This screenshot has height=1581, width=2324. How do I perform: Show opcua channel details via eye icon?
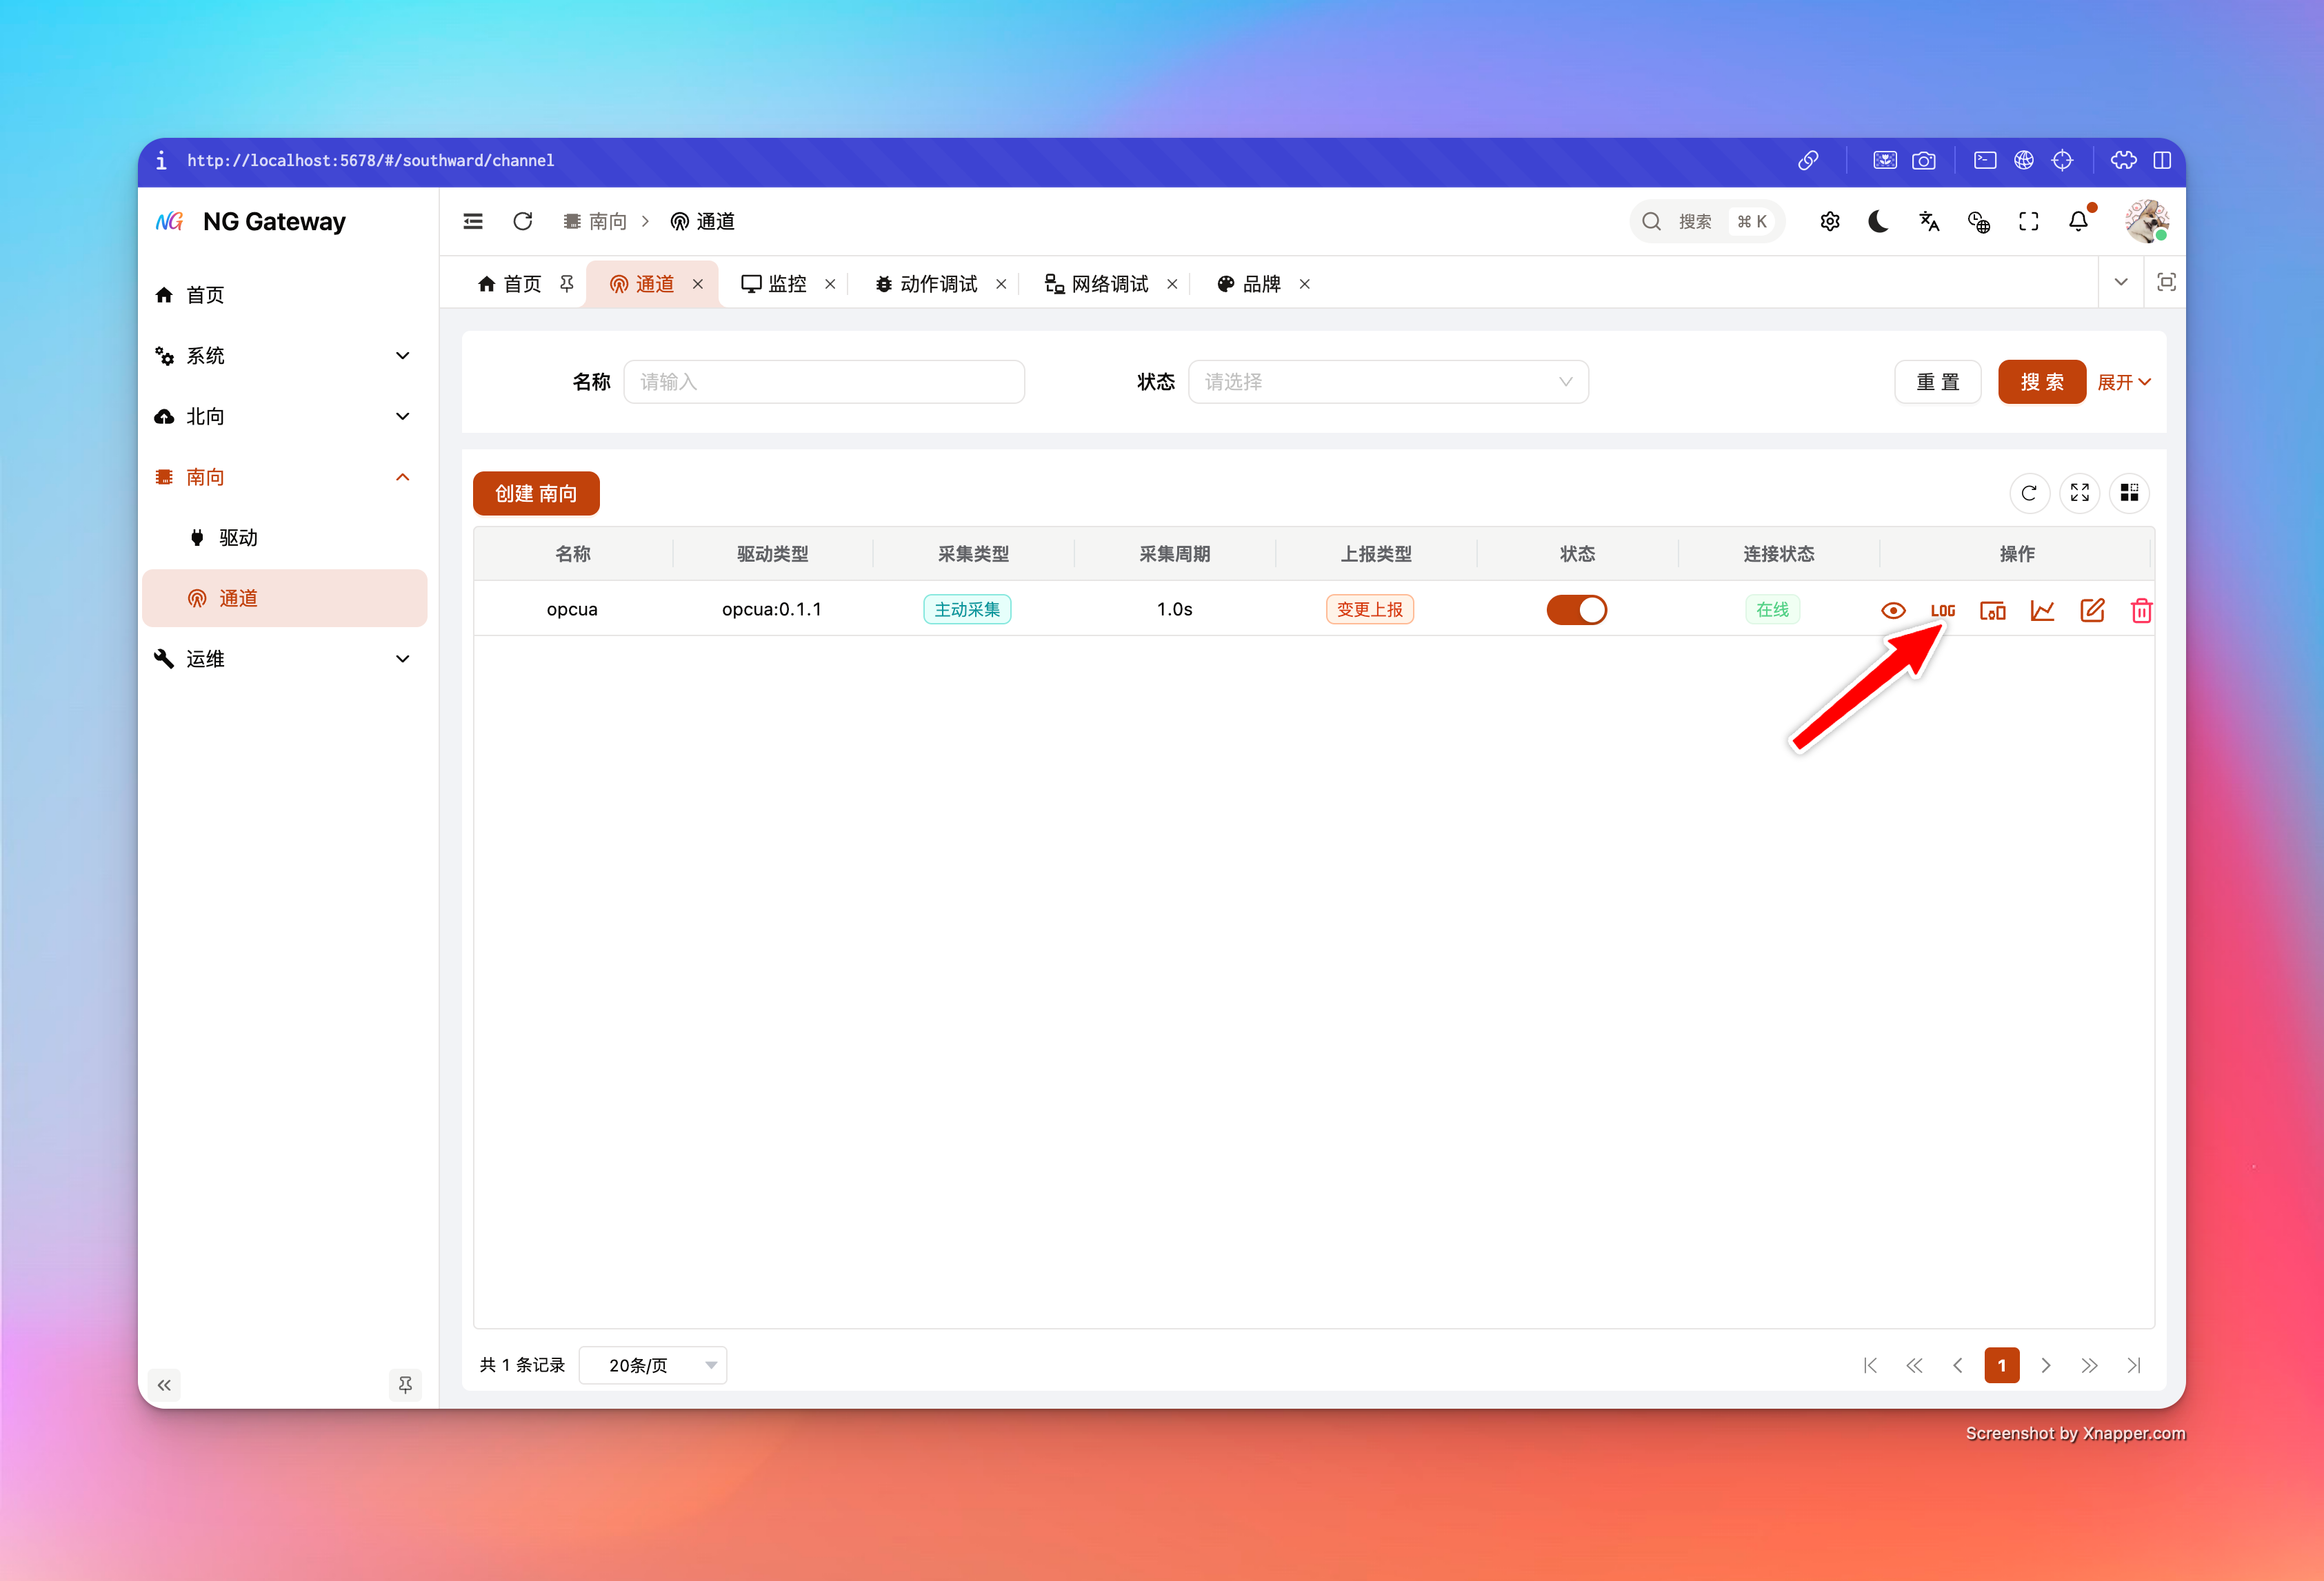click(x=1893, y=610)
